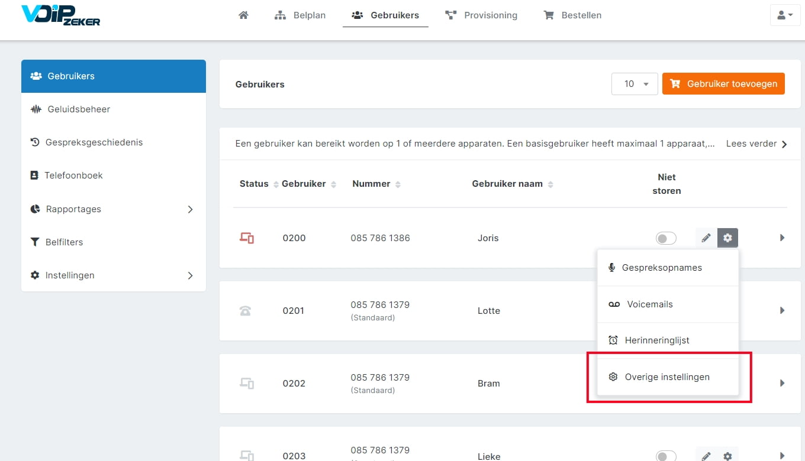Toggle Niet storen for user Joris
This screenshot has height=461, width=805.
click(666, 238)
